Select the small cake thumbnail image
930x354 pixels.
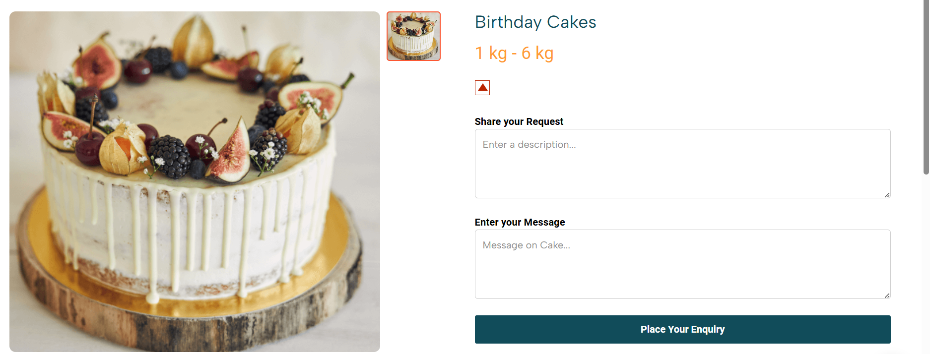(x=413, y=36)
